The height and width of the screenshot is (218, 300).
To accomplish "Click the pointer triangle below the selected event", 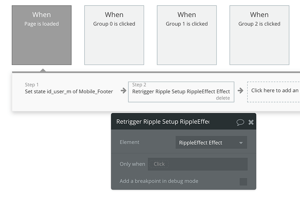I will coord(42,69).
